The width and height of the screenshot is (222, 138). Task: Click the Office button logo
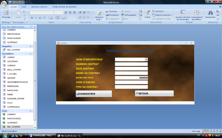tap(4, 4)
